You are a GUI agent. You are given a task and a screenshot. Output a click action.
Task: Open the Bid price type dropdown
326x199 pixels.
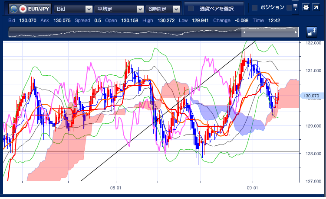(x=73, y=9)
